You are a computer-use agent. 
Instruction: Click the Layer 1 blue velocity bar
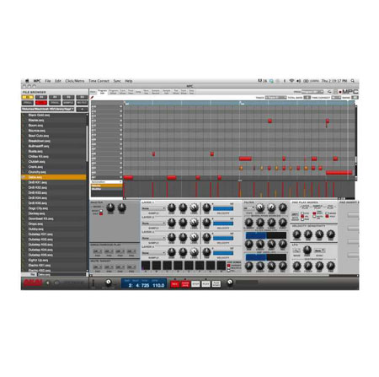(x=223, y=208)
